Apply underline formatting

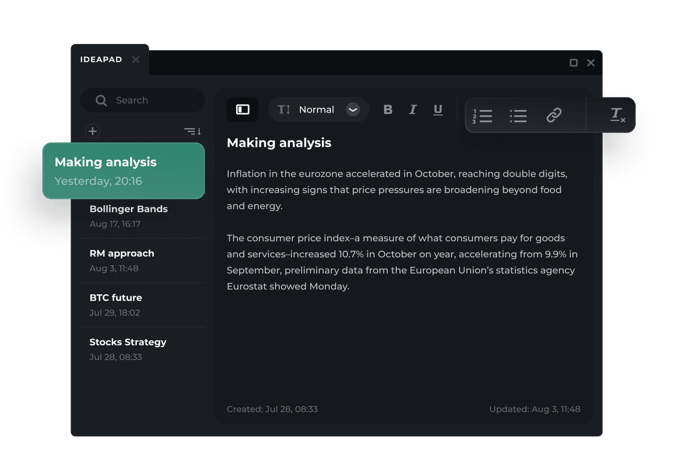pos(438,110)
